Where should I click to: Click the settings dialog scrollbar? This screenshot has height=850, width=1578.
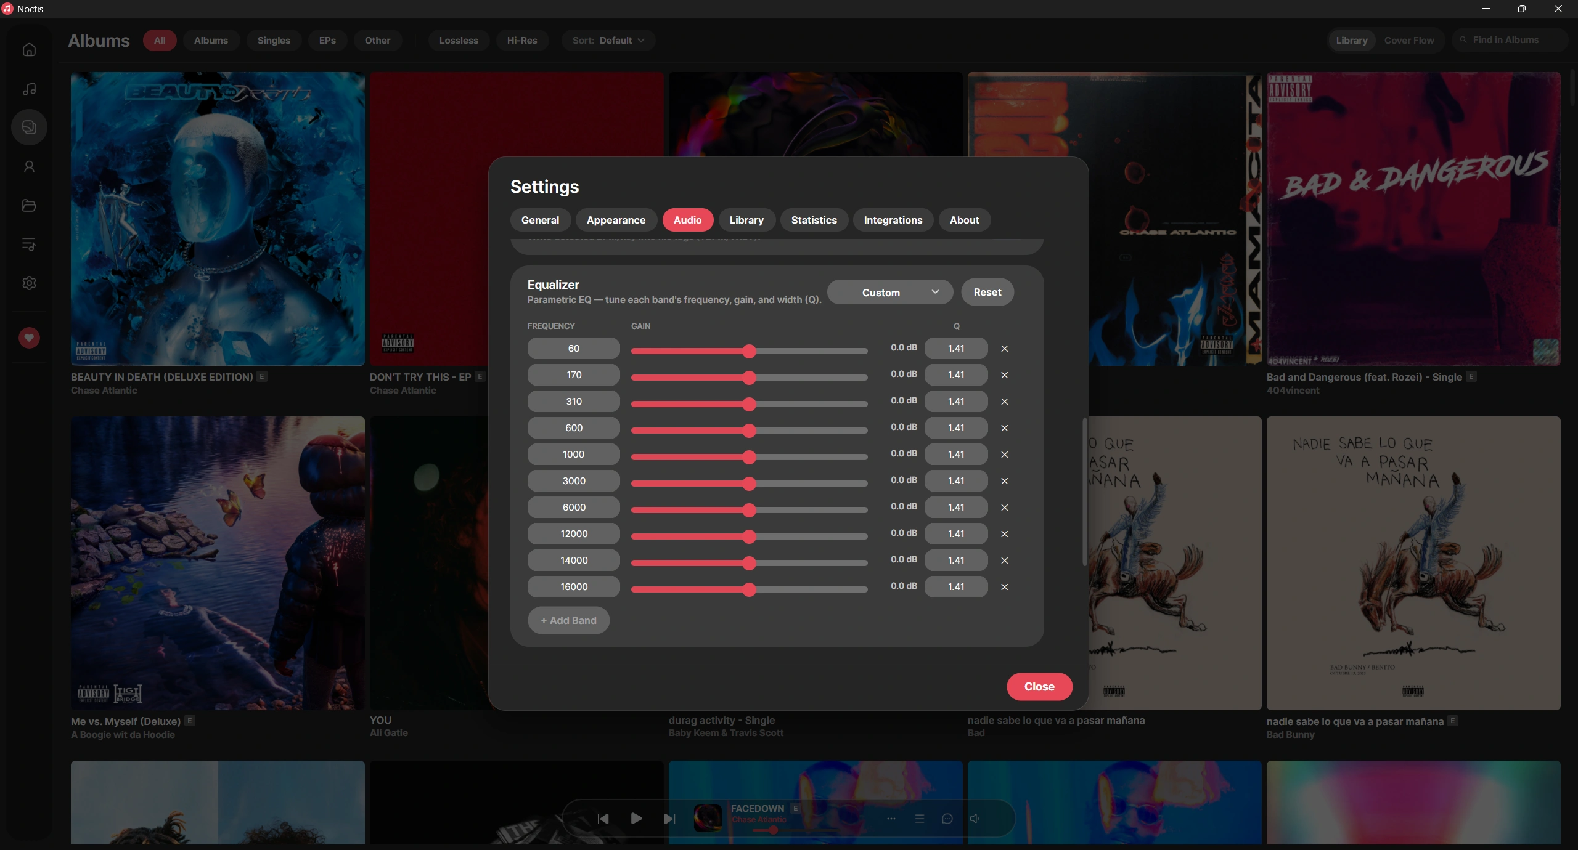(1084, 493)
